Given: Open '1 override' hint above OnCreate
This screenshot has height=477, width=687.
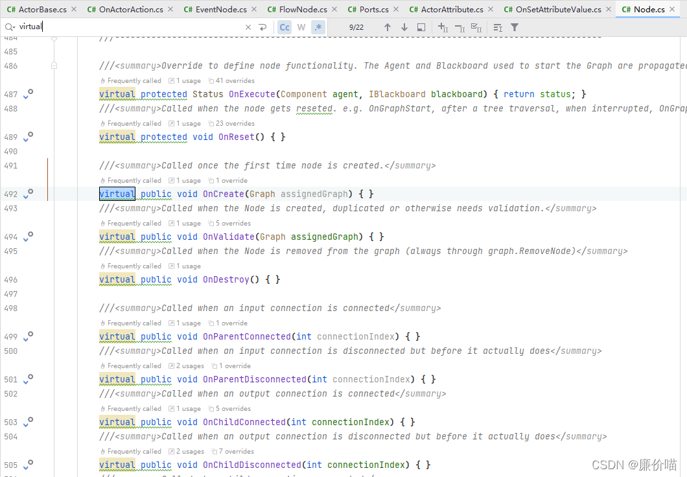Looking at the screenshot, I should coord(228,180).
